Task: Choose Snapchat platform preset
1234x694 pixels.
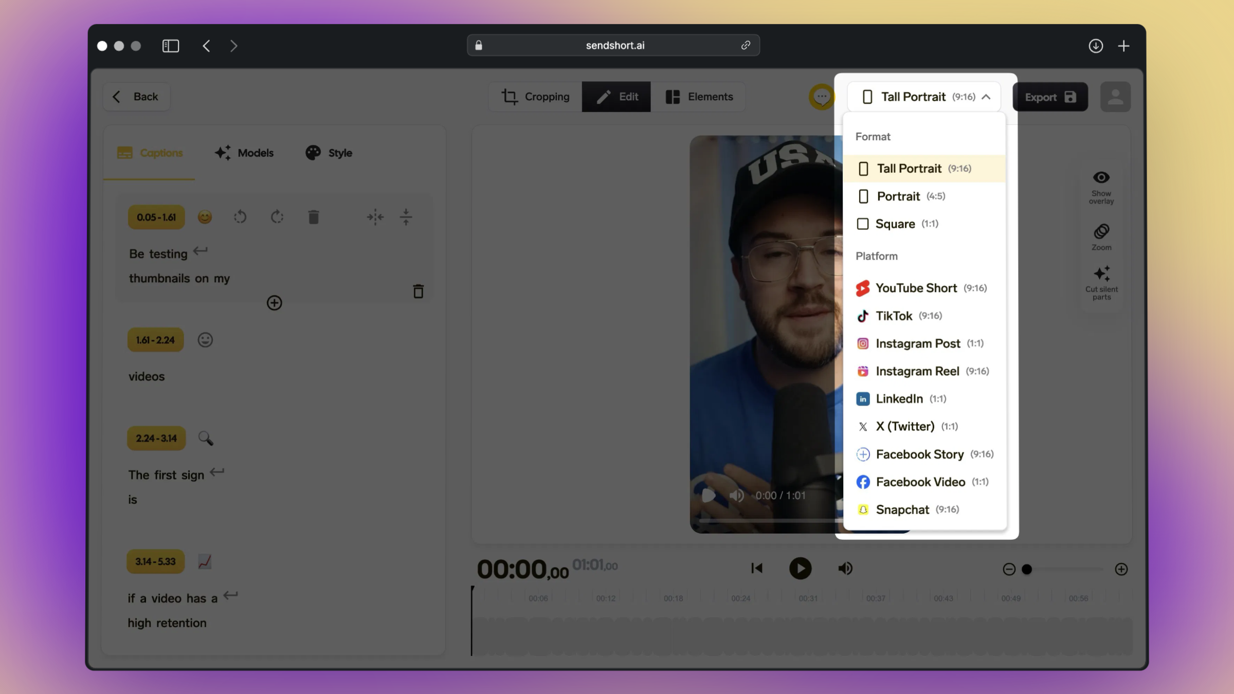Action: [x=924, y=509]
